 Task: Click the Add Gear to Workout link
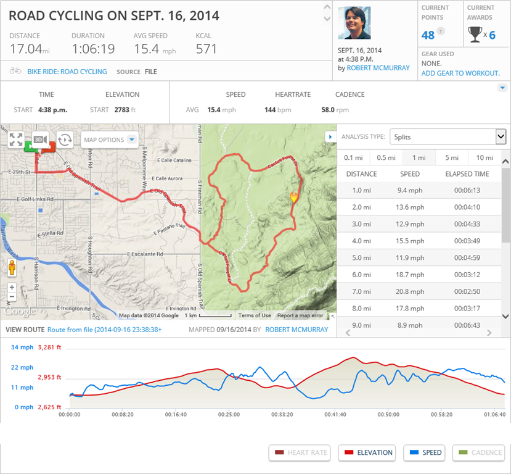tap(460, 73)
